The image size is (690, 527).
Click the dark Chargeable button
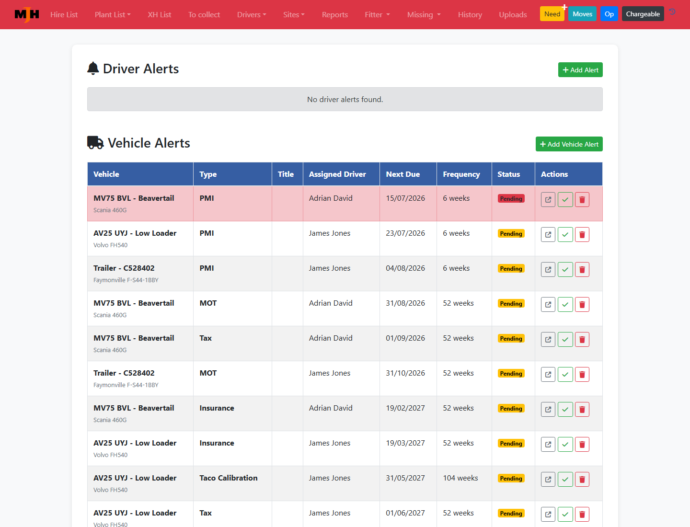[x=643, y=14]
